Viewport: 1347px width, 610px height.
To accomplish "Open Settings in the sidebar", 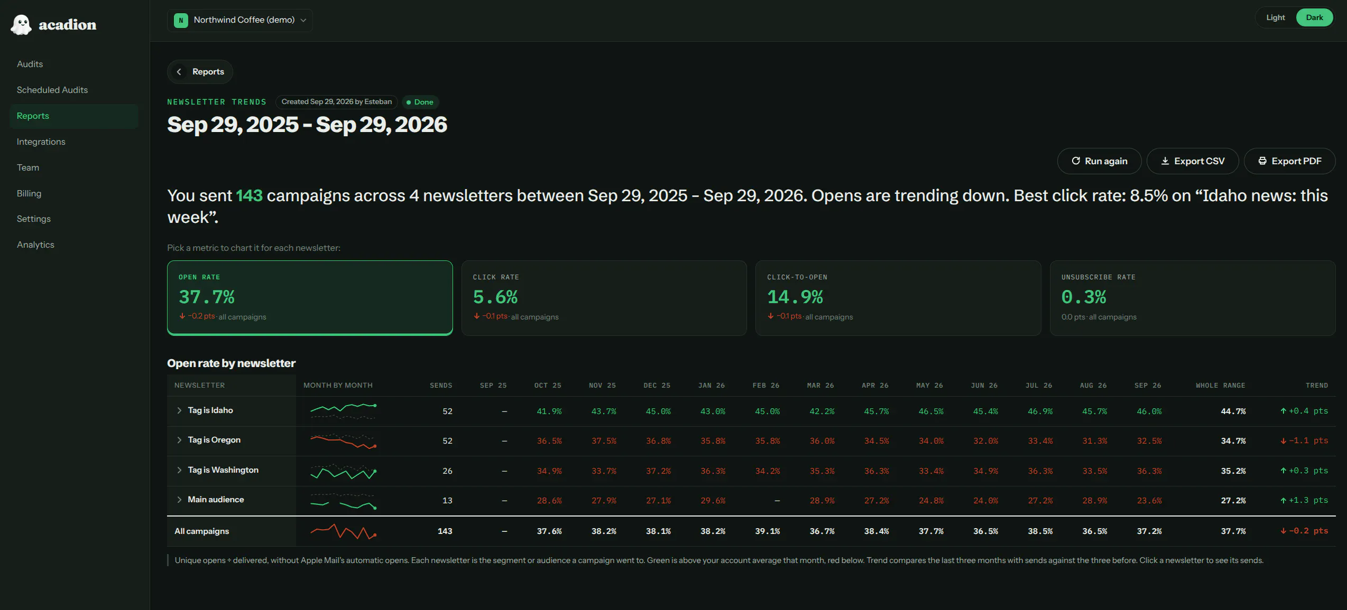I will pyautogui.click(x=74, y=219).
